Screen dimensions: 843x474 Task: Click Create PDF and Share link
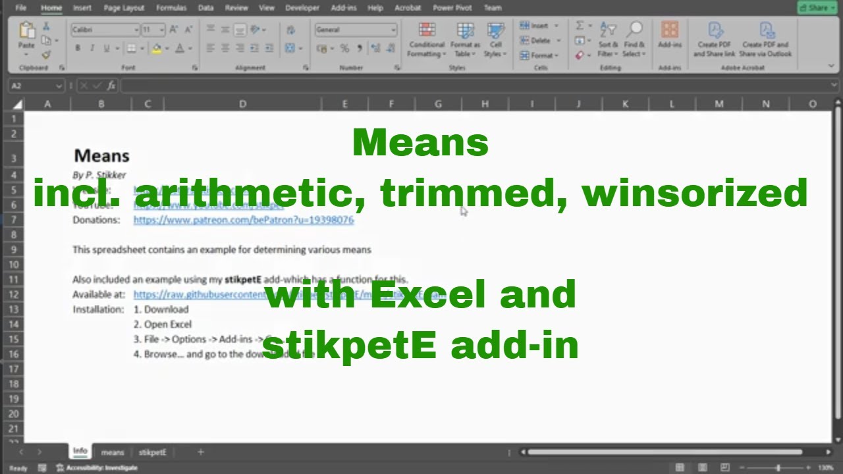click(715, 39)
